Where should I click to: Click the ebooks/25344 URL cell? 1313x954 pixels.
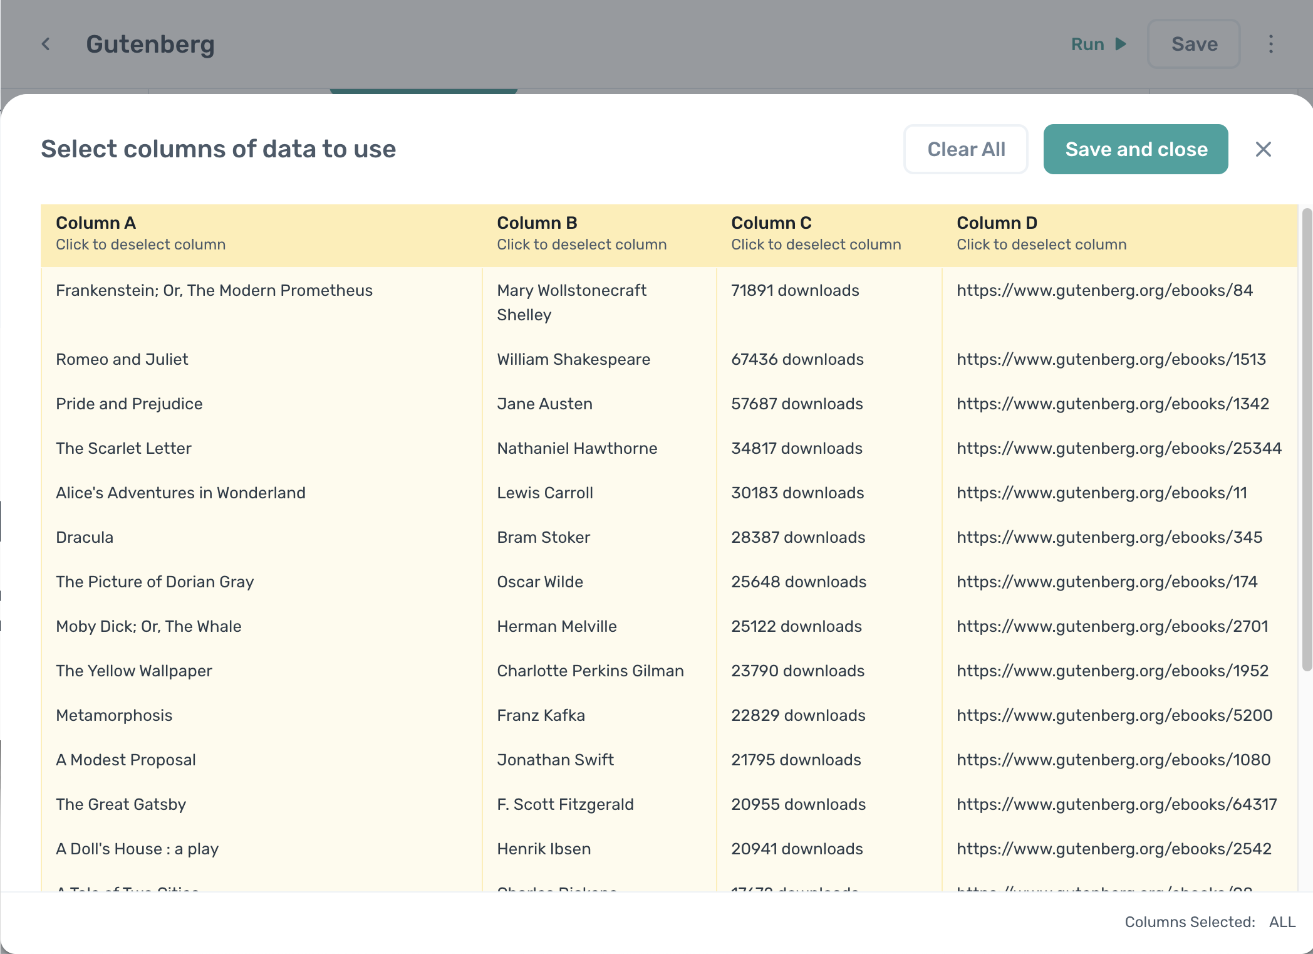[x=1119, y=448]
